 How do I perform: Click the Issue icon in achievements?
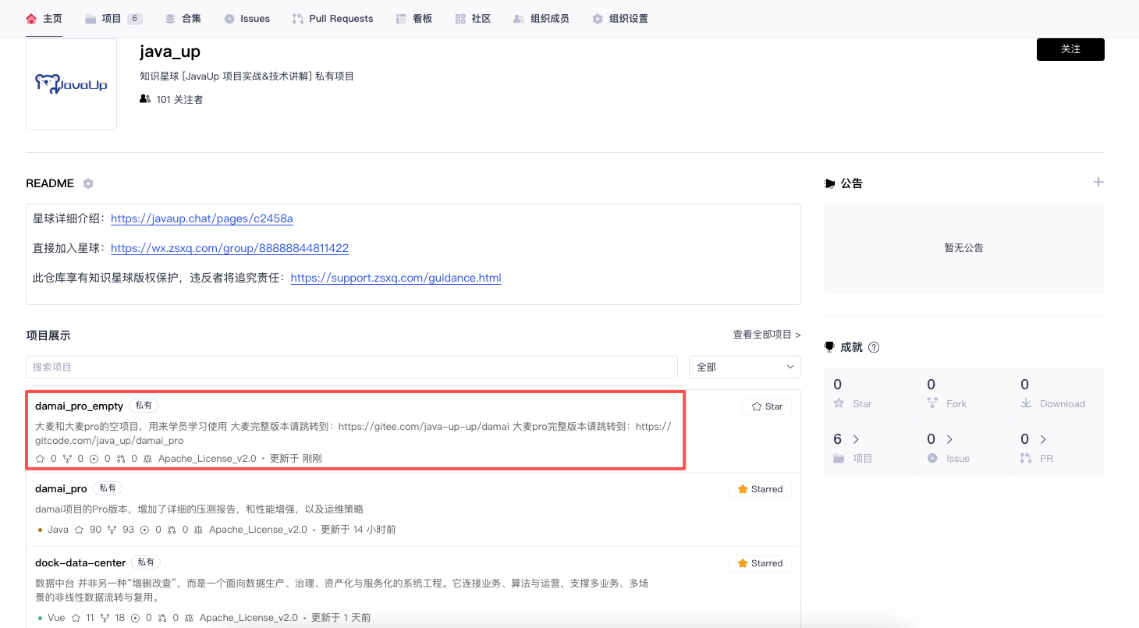932,458
